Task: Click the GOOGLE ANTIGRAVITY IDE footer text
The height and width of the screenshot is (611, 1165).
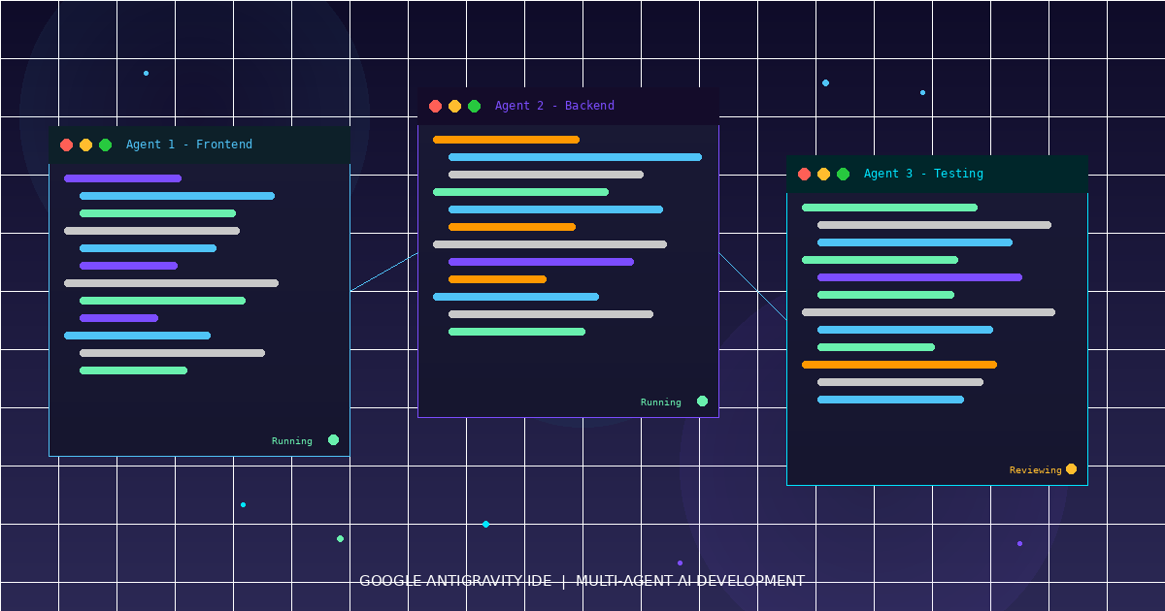Action: (x=582, y=580)
